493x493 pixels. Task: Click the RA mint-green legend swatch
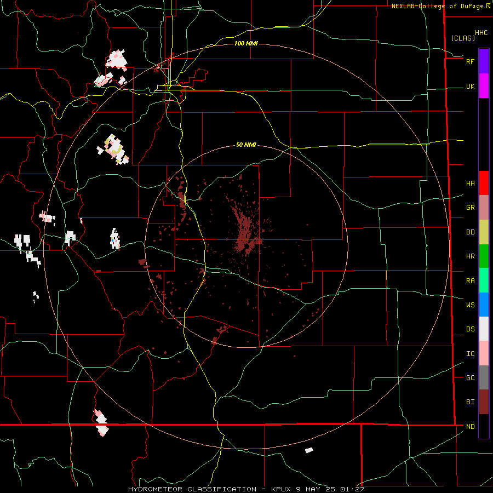coord(484,280)
